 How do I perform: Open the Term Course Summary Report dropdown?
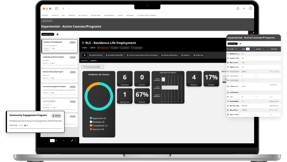pos(93,67)
